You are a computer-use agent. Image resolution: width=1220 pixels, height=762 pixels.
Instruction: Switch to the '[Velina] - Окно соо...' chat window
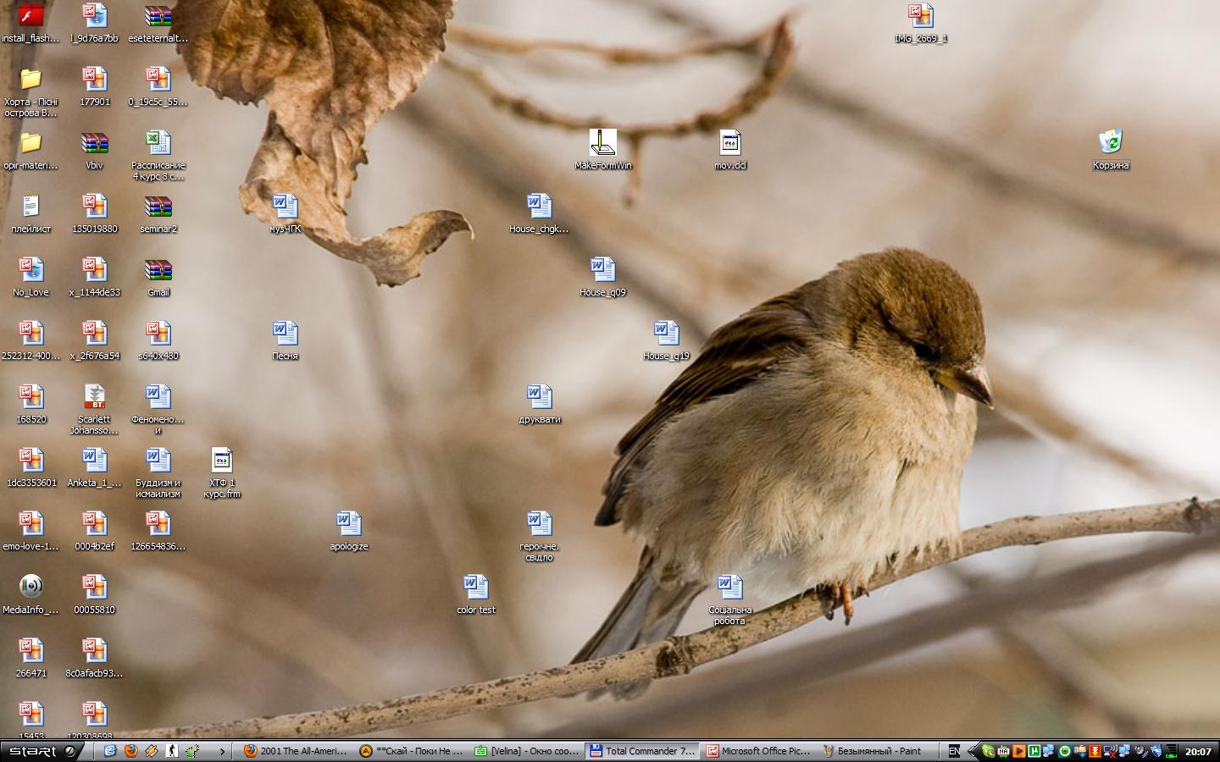tap(526, 751)
